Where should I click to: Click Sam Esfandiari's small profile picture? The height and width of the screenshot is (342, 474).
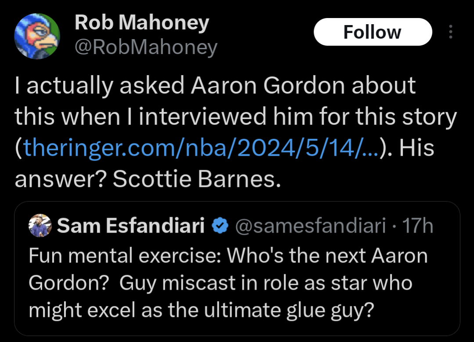[x=40, y=226]
